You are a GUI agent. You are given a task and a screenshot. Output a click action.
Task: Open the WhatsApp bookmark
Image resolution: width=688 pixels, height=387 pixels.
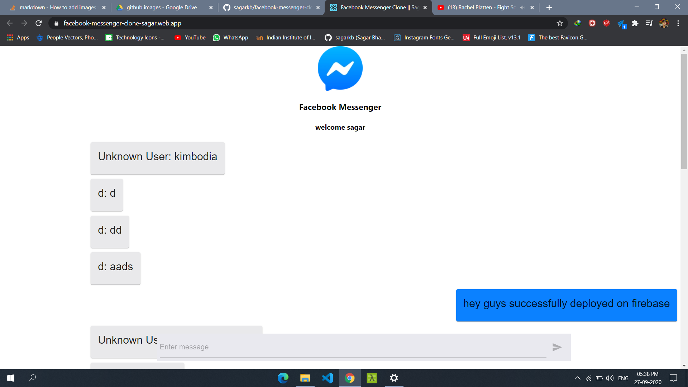point(230,38)
